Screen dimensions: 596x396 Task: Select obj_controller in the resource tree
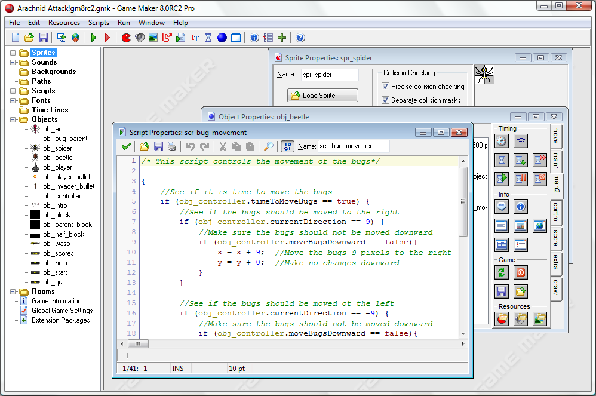tap(62, 196)
